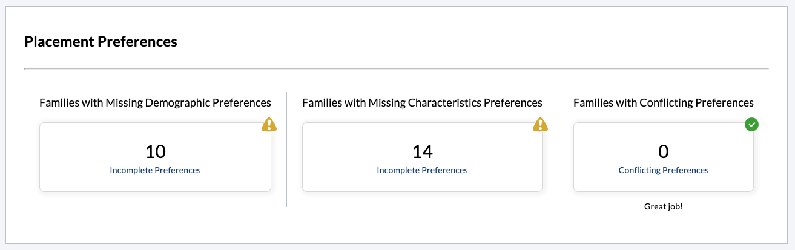Click the number 0 in the Conflicting card
Viewport: 795px width, 250px height.
point(663,151)
